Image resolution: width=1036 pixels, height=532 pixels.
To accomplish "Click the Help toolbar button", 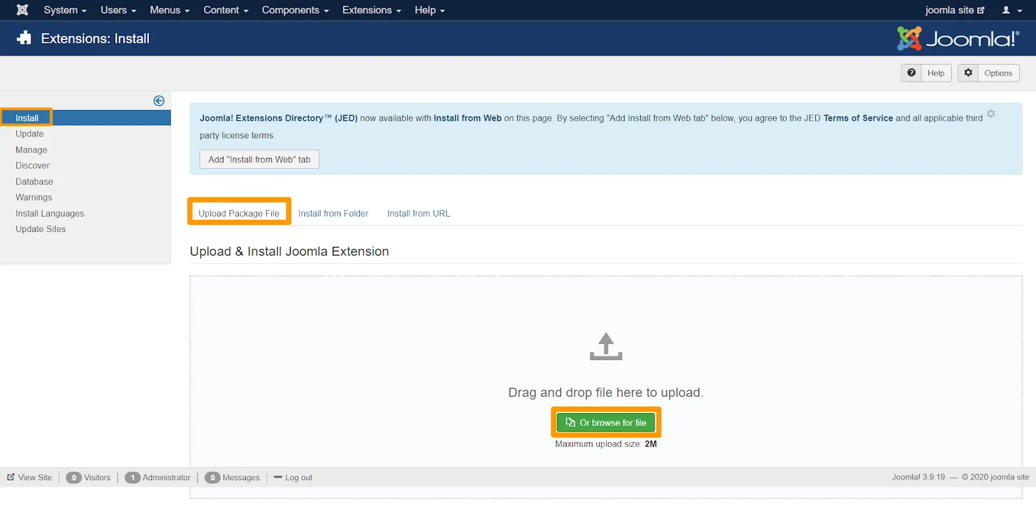I will 926,73.
